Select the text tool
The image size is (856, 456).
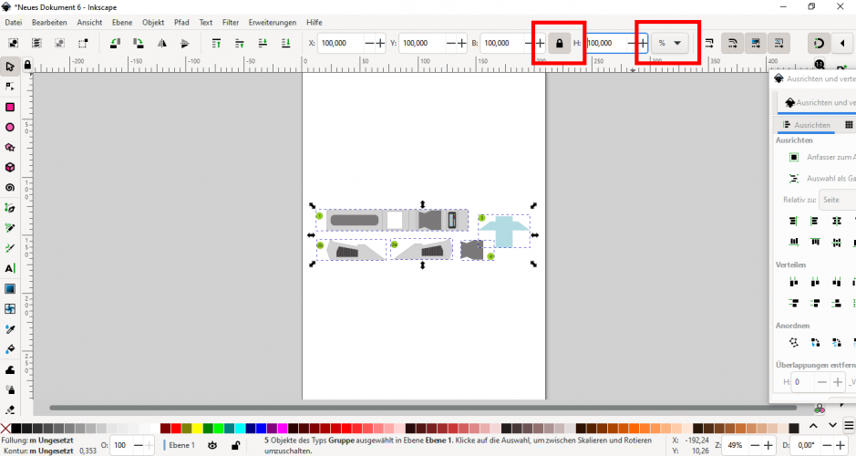point(10,268)
